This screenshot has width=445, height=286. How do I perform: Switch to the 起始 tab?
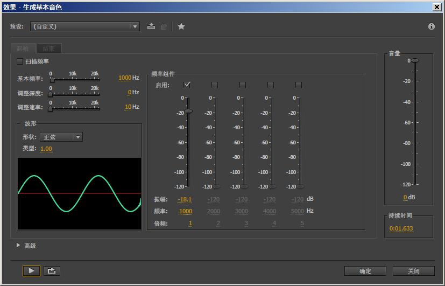(23, 48)
